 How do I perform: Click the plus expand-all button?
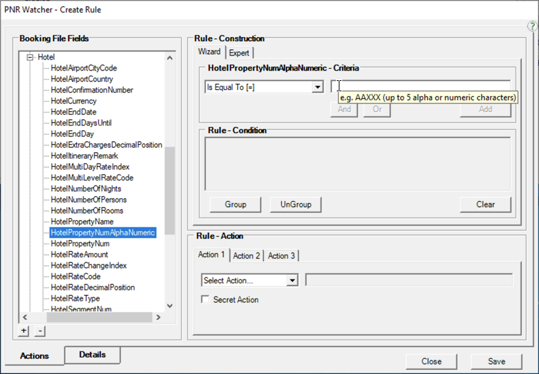coord(24,331)
